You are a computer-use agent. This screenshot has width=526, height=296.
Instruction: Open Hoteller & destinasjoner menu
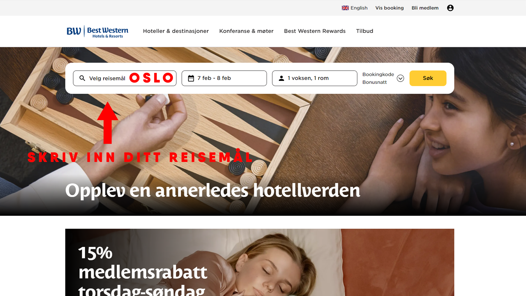(x=176, y=31)
